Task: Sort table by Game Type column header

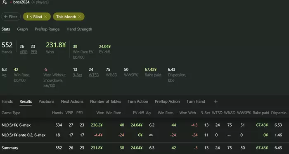Action: click(11, 113)
